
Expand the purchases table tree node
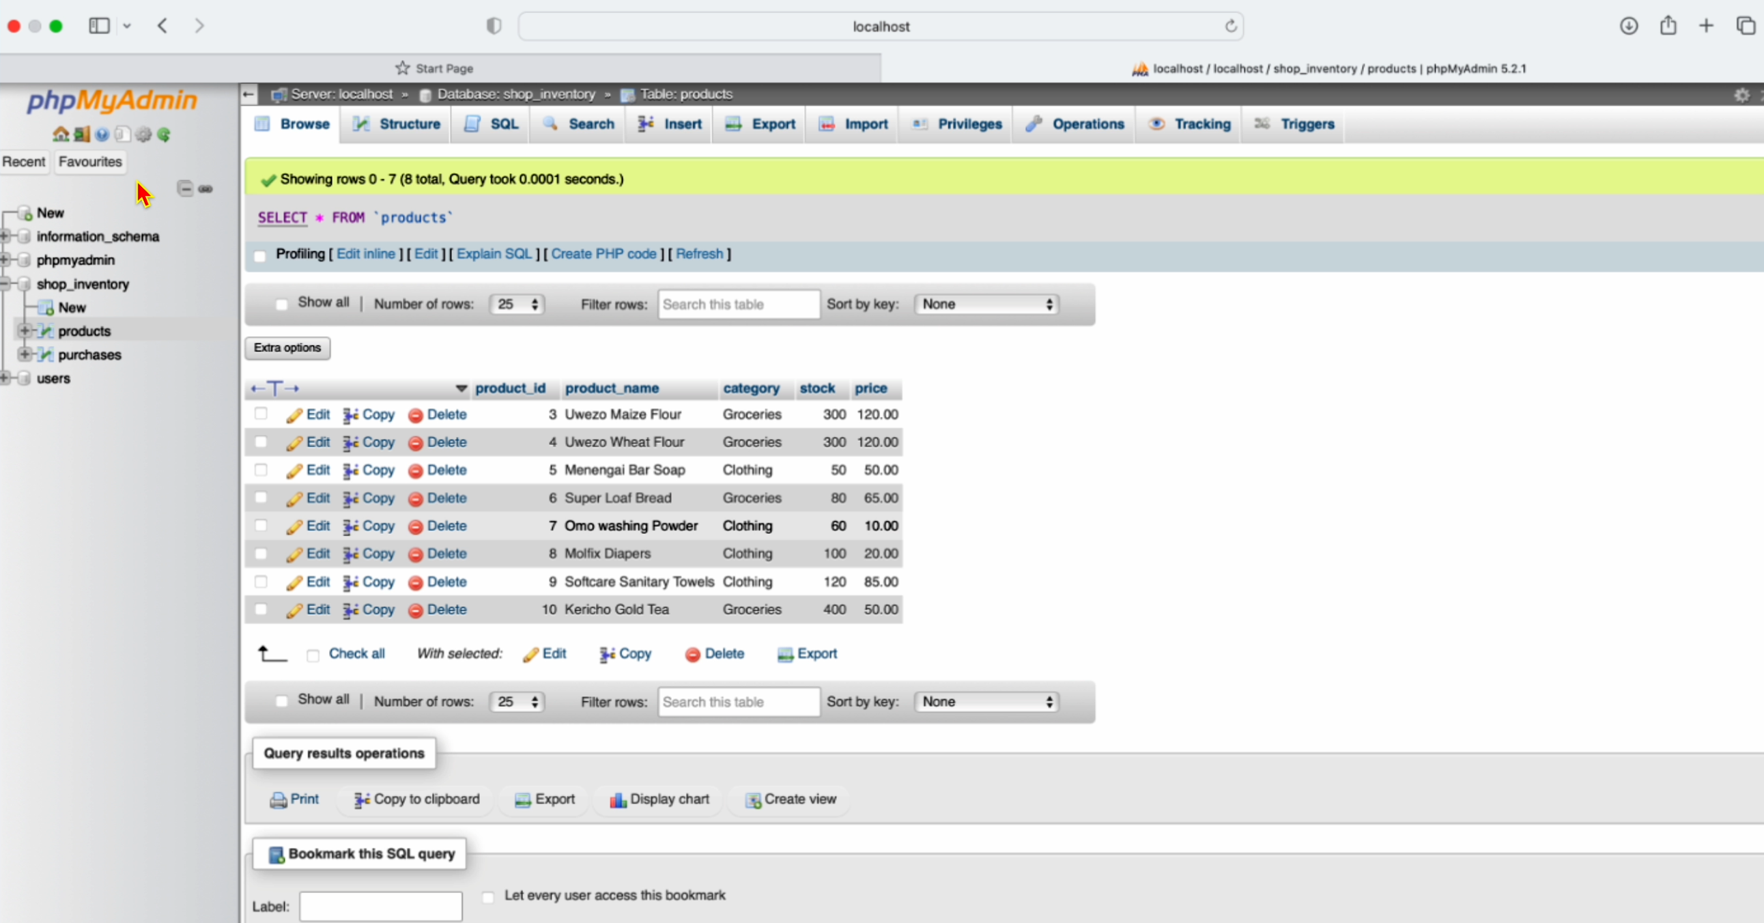point(25,354)
